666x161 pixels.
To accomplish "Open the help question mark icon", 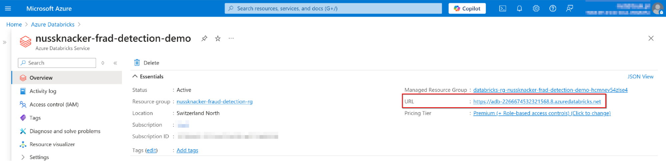I will [x=553, y=9].
